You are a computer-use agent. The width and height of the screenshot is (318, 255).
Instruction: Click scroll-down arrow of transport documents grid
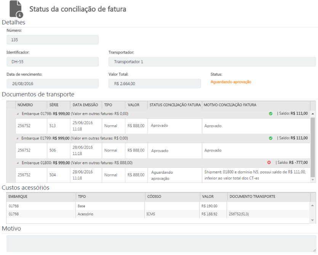313,179
